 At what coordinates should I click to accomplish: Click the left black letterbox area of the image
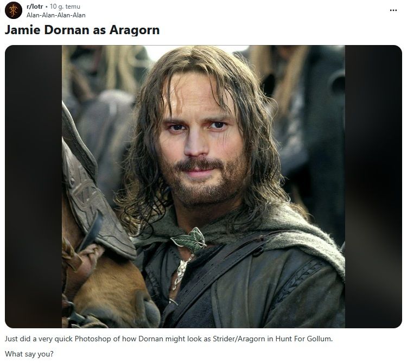pos(33,187)
